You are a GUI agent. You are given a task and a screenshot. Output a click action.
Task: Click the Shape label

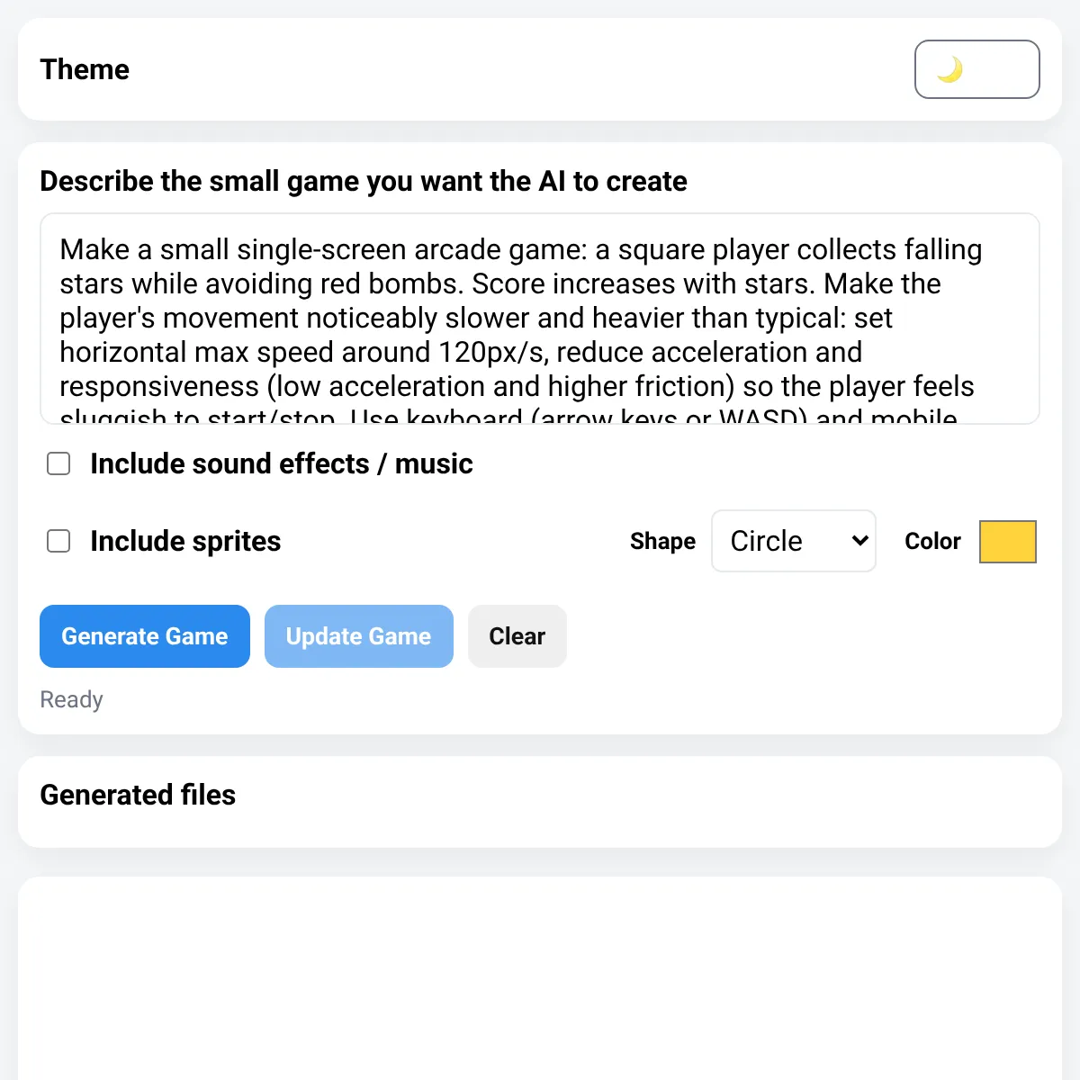pyautogui.click(x=662, y=541)
